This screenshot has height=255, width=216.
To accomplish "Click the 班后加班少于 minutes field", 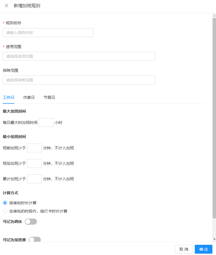I will pos(34,163).
